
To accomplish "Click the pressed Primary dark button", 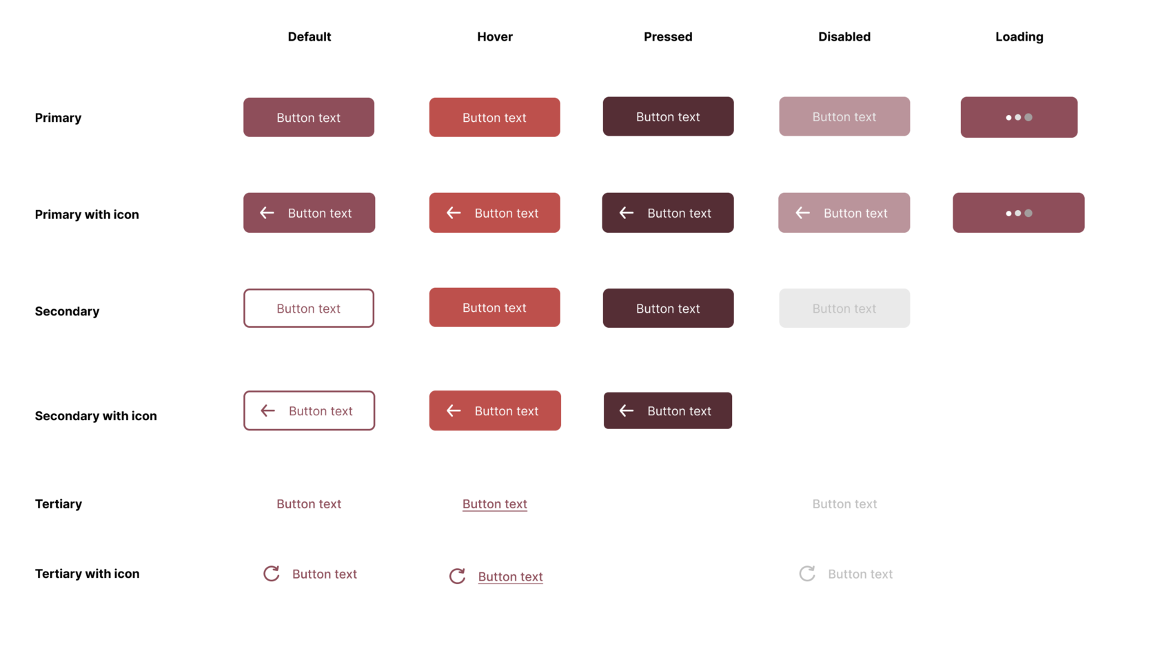I will [x=668, y=117].
